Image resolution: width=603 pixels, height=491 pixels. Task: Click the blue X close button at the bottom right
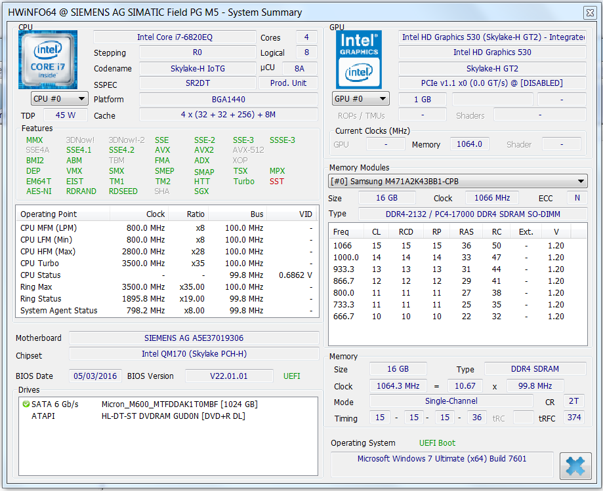(575, 466)
